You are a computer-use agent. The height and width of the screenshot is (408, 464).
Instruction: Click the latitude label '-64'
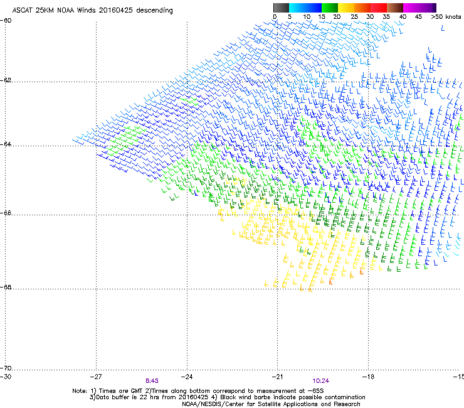(6, 144)
